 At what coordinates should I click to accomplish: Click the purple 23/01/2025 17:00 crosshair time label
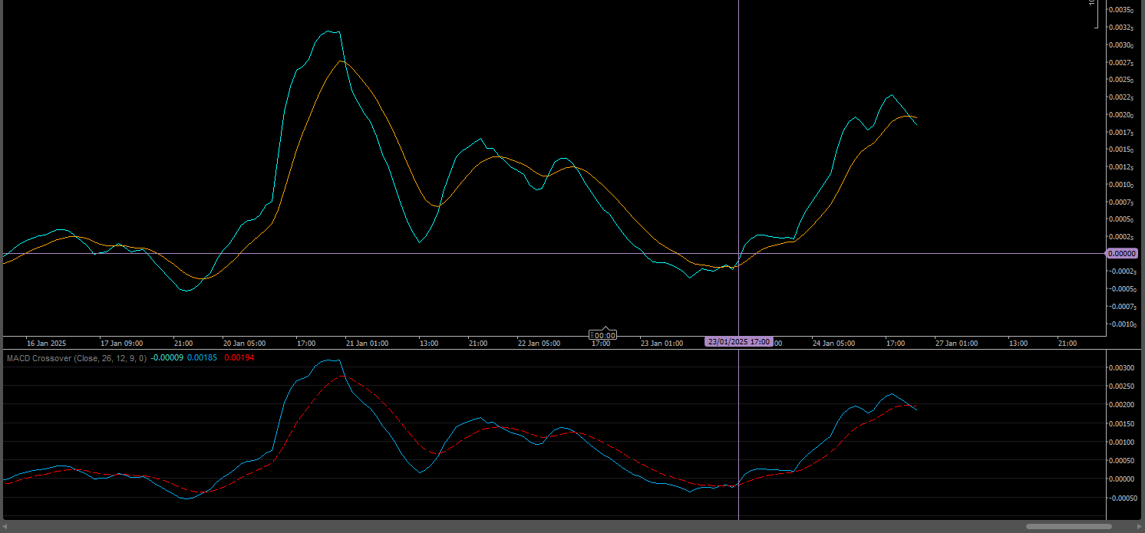click(739, 342)
